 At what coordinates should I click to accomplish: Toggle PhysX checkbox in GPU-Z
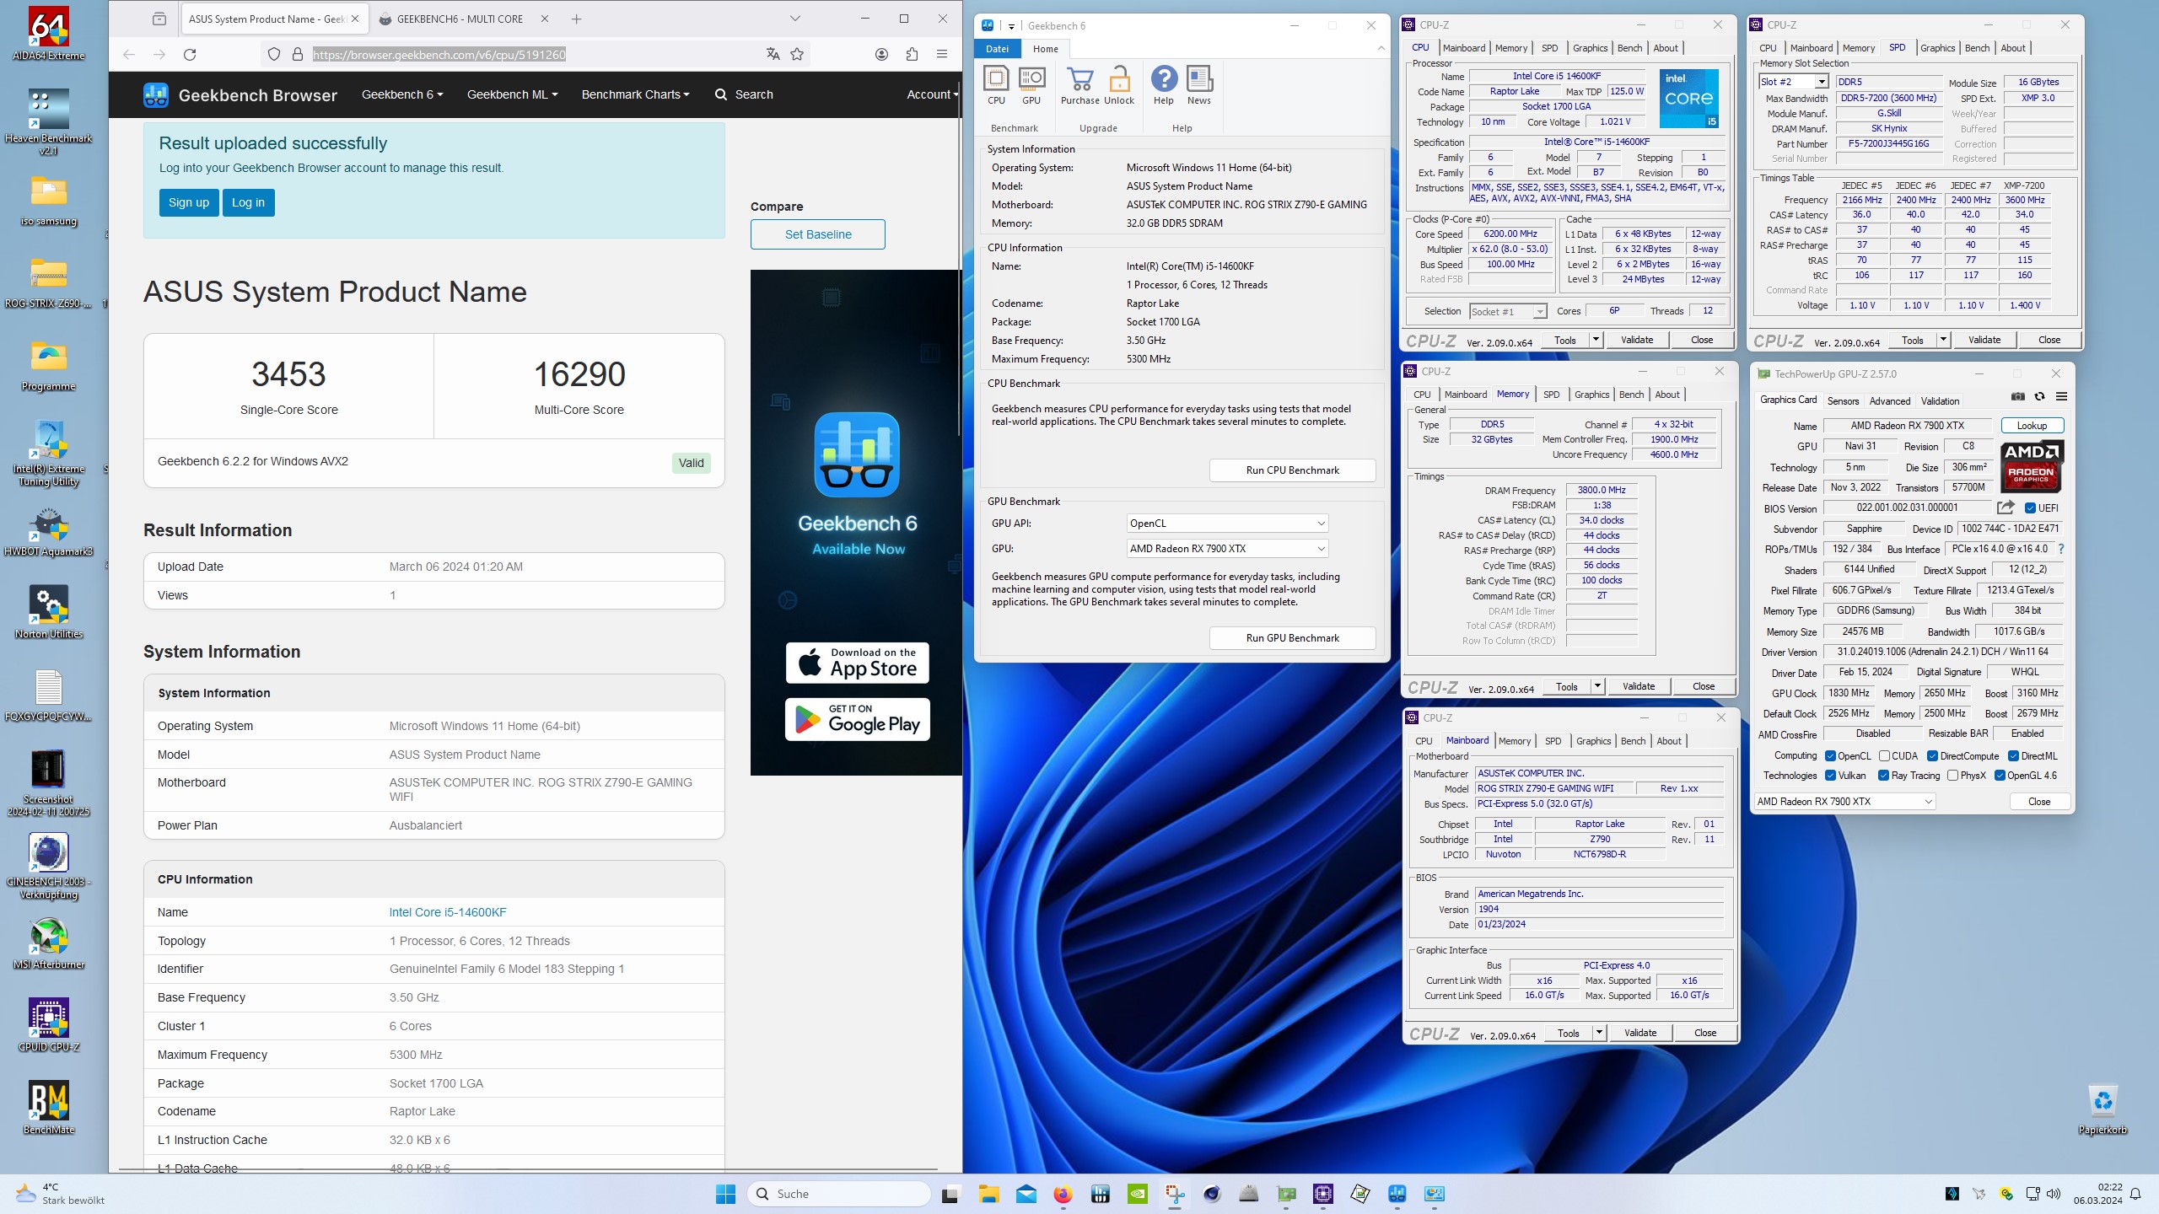pos(1952,776)
